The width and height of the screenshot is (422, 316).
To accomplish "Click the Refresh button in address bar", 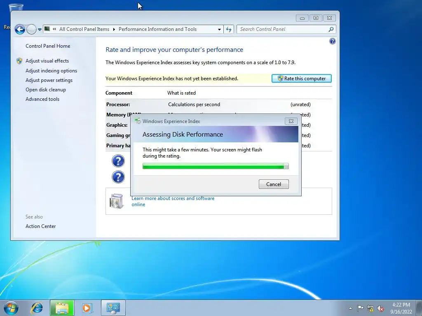I will [228, 29].
